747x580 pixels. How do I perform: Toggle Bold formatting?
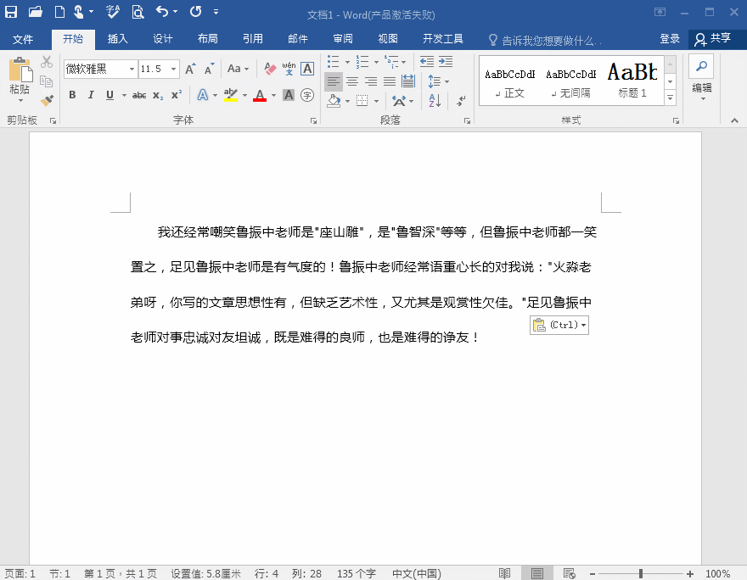tap(72, 95)
